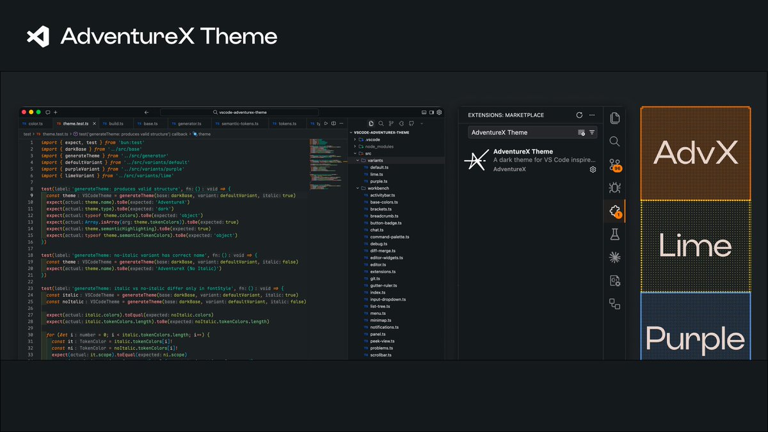This screenshot has height=432, width=768.
Task: Open the file-with-gear icon in the activity bar
Action: (615, 281)
